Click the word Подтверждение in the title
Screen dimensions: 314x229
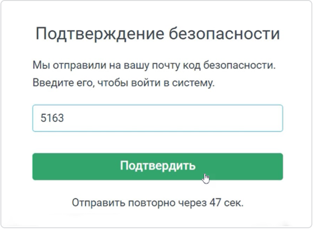pyautogui.click(x=100, y=33)
